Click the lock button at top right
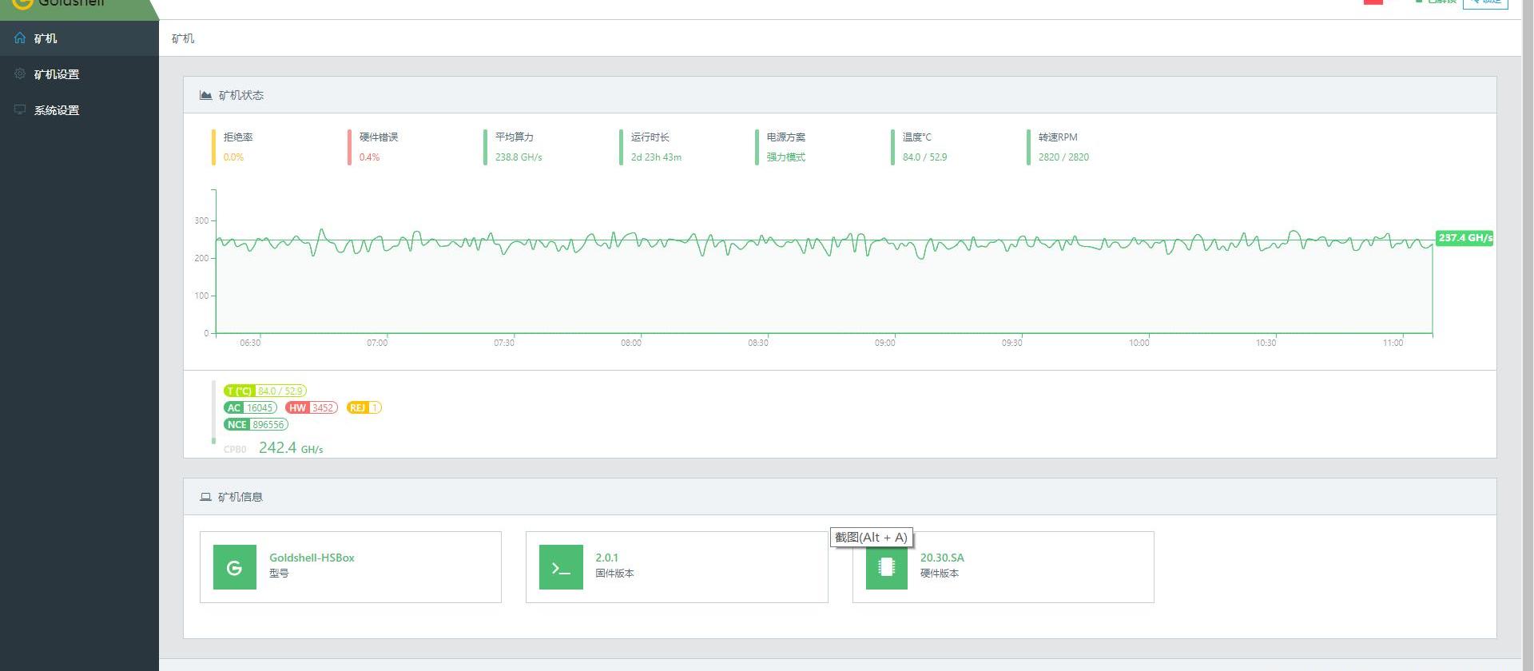The image size is (1534, 671). pyautogui.click(x=1484, y=2)
